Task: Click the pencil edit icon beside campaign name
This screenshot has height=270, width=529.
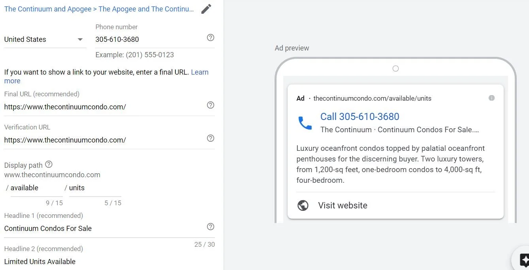Action: coord(206,9)
